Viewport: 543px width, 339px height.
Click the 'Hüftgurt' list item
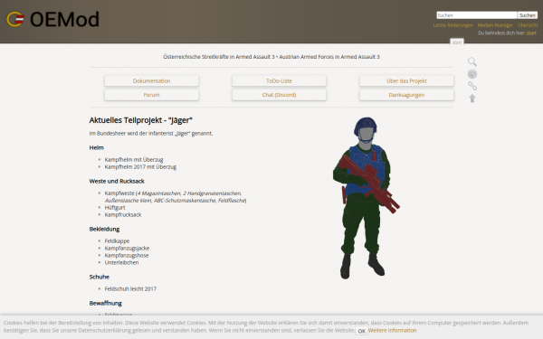click(x=115, y=208)
